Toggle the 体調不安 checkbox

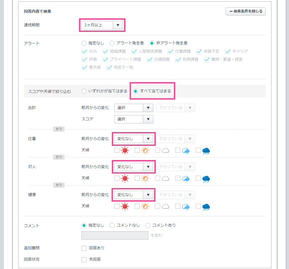(199, 52)
